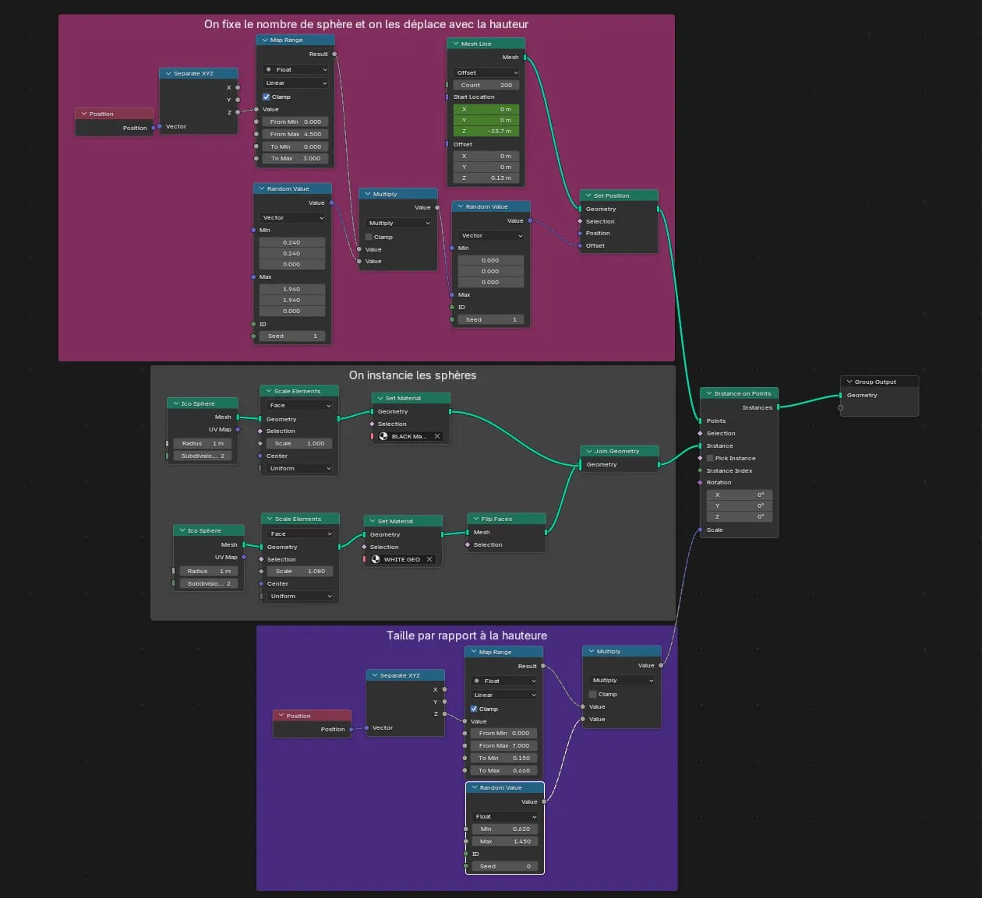Click the To Min 0.150 field
This screenshot has height=898, width=982.
(x=504, y=758)
